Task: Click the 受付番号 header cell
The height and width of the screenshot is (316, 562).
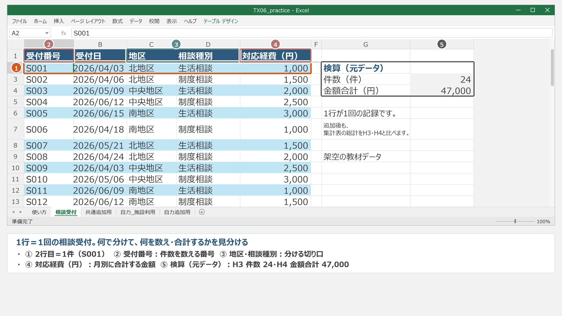Action: pos(49,56)
